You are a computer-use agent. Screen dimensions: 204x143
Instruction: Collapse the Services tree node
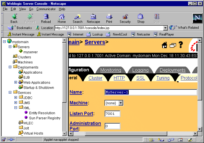pyautogui.click(x=10, y=93)
